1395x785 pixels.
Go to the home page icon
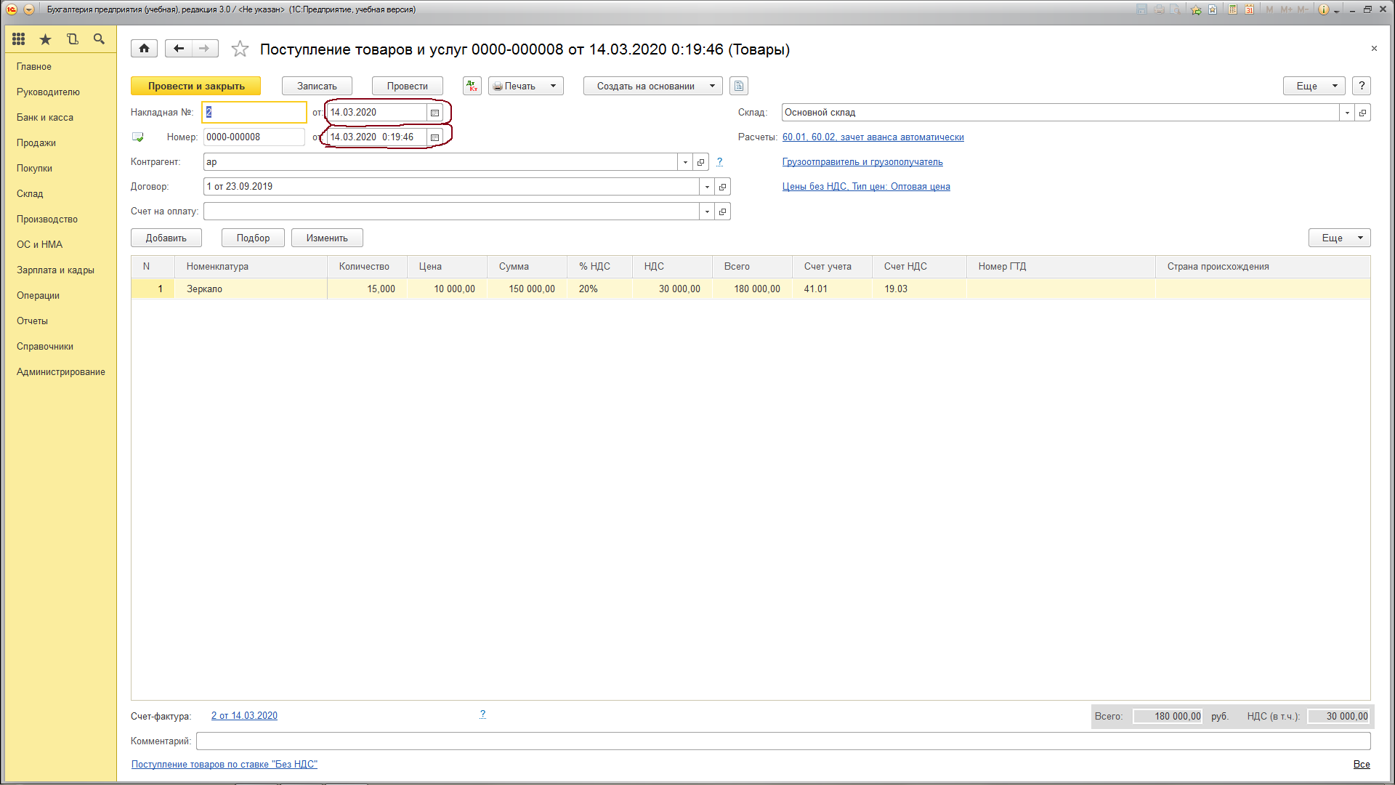click(144, 49)
